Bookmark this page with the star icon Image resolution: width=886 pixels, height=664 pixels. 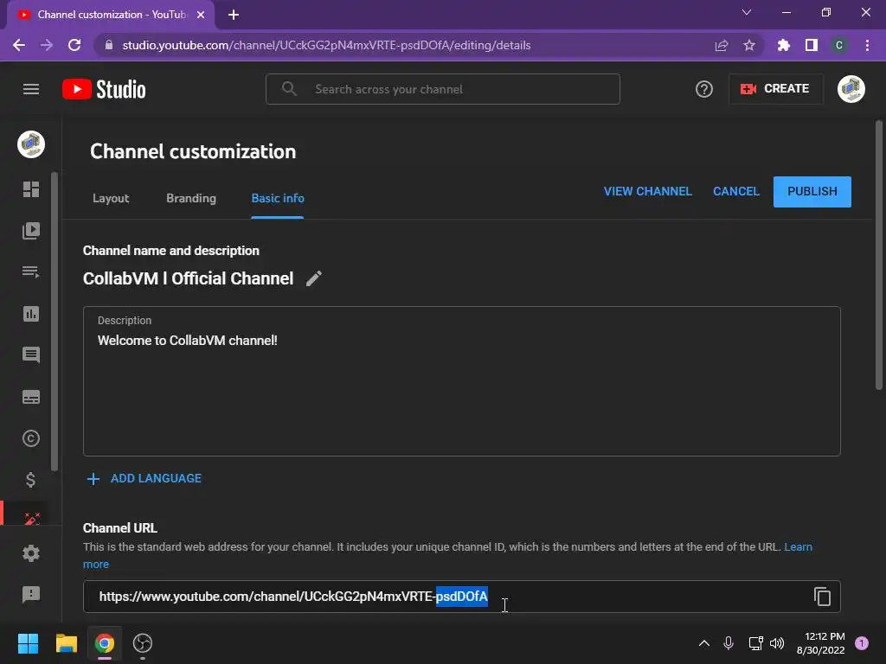(749, 45)
